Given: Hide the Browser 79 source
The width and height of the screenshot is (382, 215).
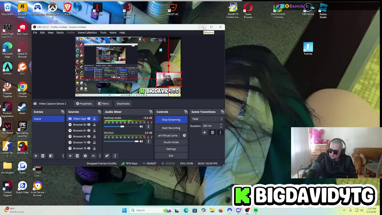Looking at the screenshot, I should coord(89,142).
